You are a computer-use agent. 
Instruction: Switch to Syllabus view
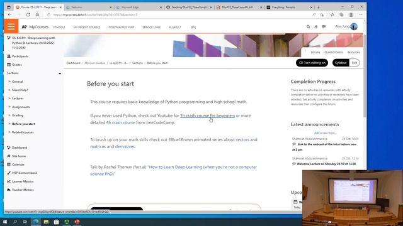coord(341,63)
